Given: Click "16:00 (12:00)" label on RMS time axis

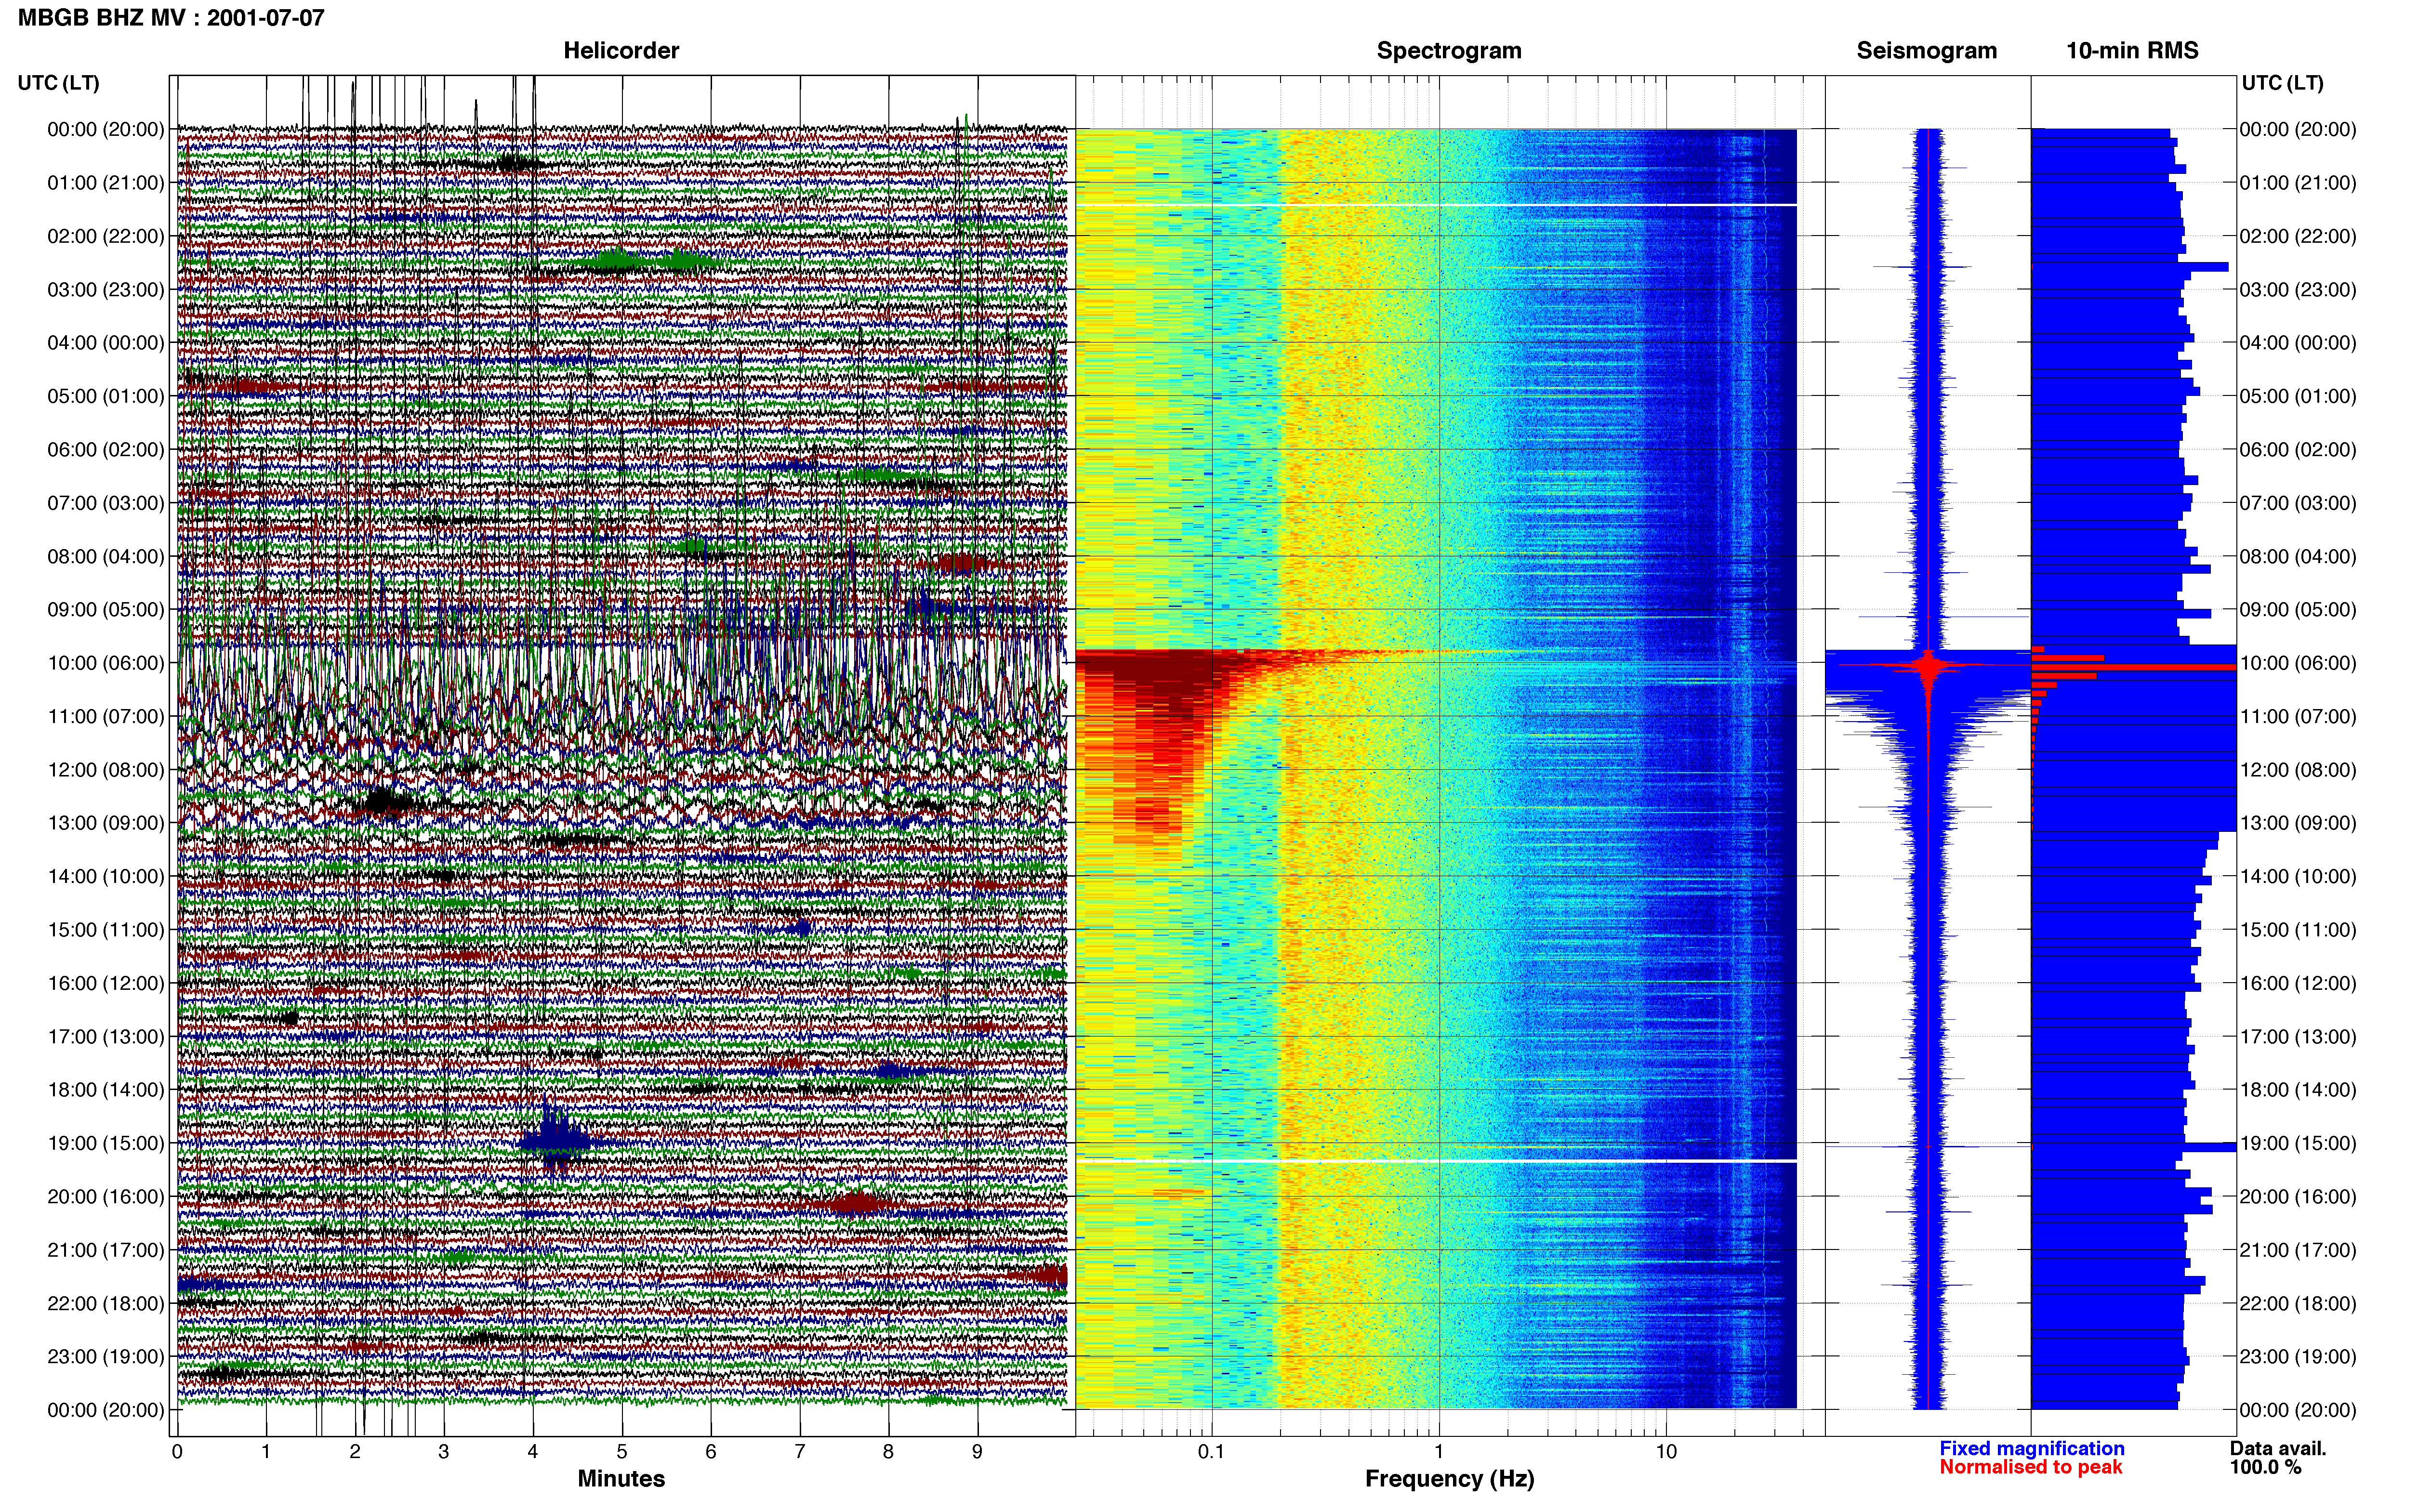Looking at the screenshot, I should (x=2298, y=983).
